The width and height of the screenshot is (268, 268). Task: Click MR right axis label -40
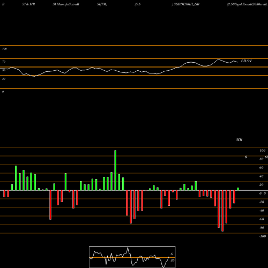[262, 211]
